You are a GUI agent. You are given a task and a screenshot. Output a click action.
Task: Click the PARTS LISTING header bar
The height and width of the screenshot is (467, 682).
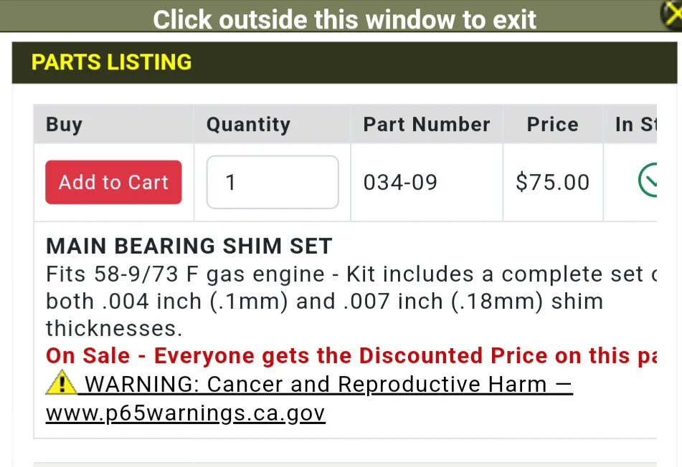(344, 62)
